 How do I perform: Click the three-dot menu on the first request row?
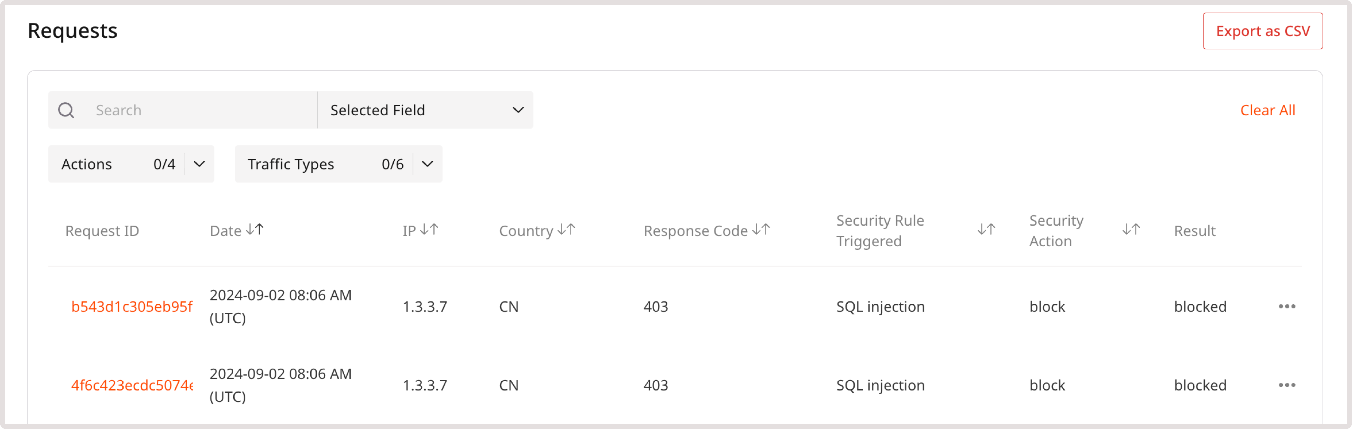click(1286, 306)
